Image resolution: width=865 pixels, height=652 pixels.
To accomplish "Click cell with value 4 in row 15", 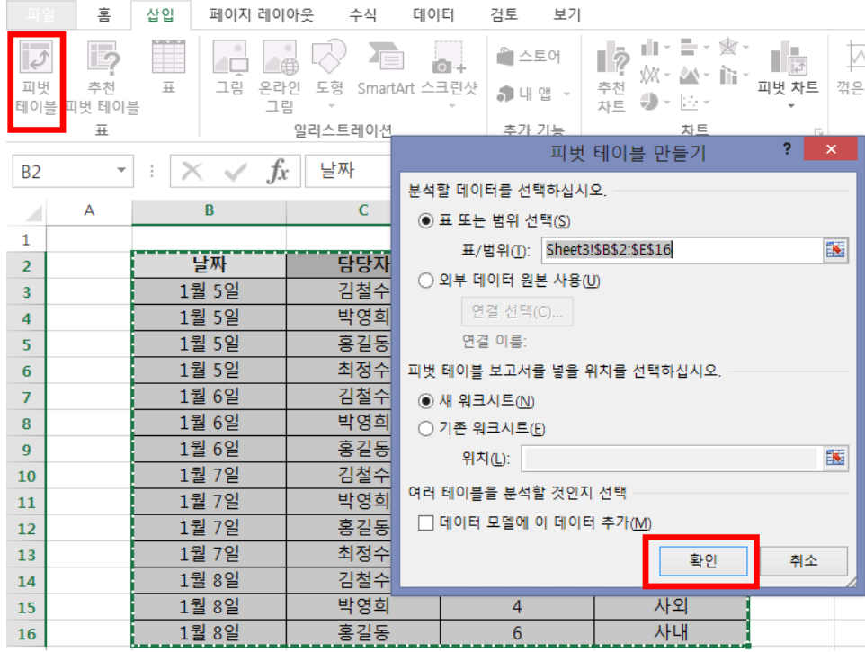I will (x=517, y=607).
